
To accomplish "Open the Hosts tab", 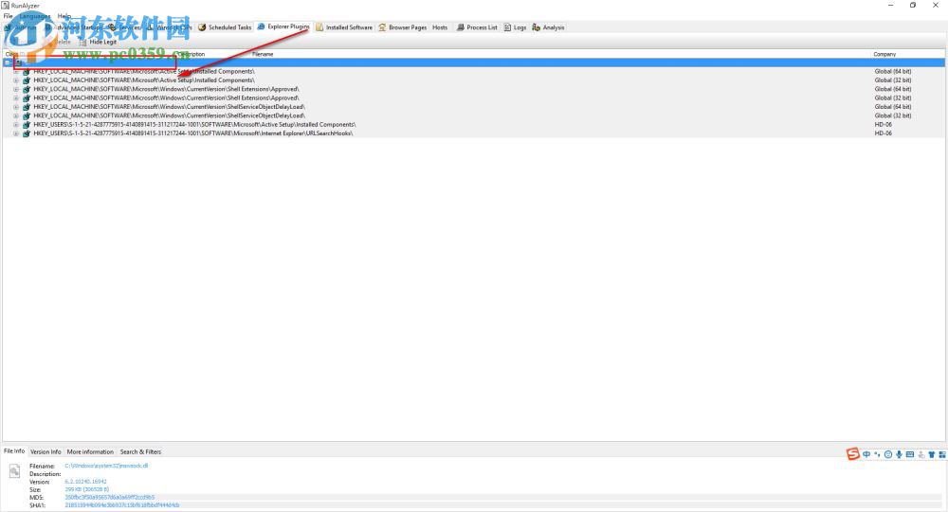I will tap(440, 27).
